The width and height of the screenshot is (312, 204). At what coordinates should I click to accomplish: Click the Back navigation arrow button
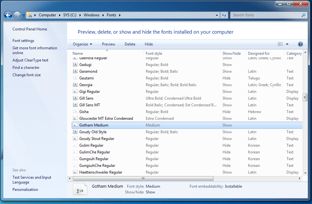pyautogui.click(x=8, y=15)
